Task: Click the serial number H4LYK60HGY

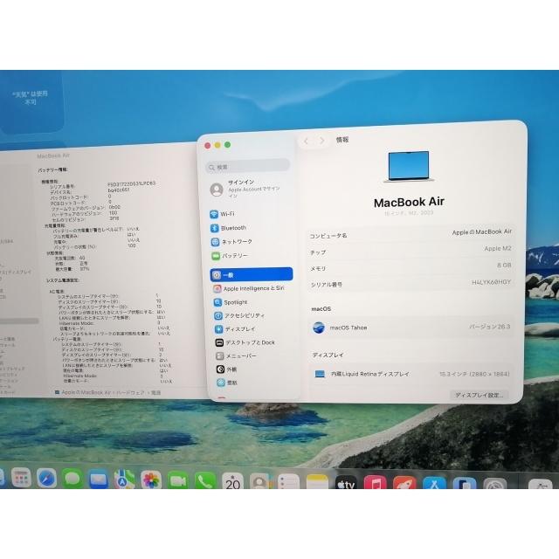Action: tap(491, 282)
